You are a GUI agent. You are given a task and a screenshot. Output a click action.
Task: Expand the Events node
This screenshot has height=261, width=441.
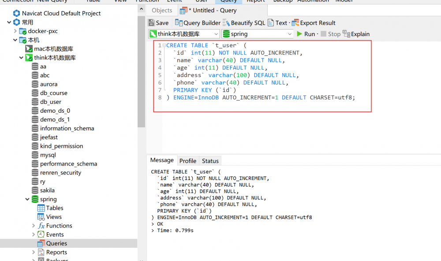[x=34, y=235]
